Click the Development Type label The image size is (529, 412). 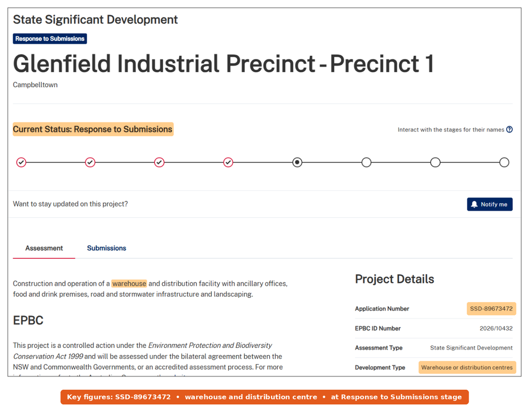(380, 368)
